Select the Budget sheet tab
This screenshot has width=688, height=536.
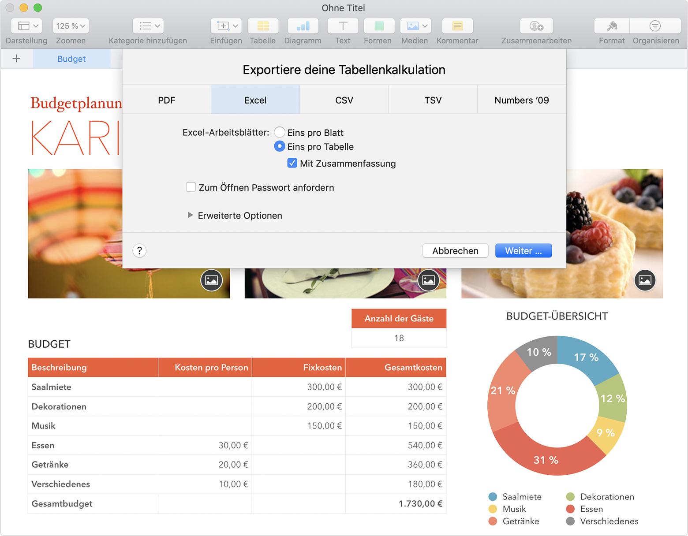[x=71, y=59]
